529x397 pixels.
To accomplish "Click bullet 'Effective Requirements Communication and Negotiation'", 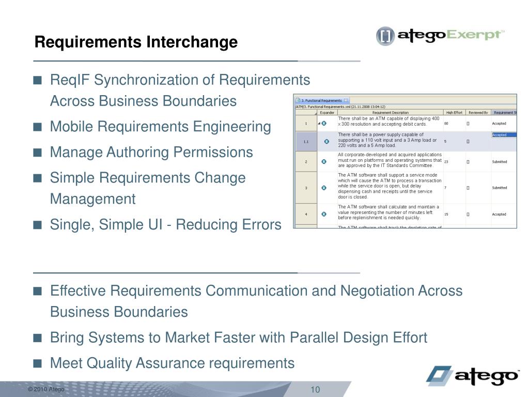I will pos(256,301).
